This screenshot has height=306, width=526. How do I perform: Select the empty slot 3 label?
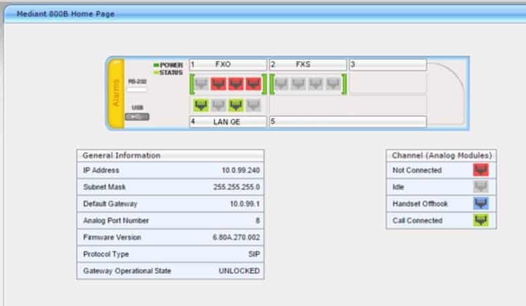click(x=388, y=64)
